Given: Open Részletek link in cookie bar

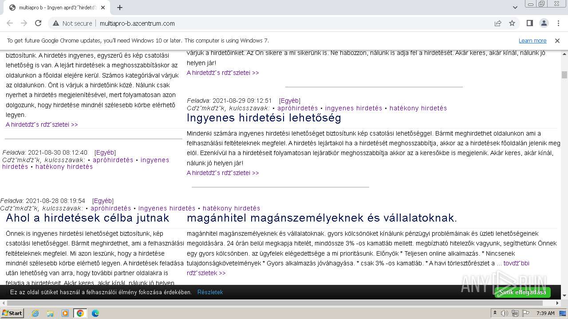Looking at the screenshot, I should point(210,292).
